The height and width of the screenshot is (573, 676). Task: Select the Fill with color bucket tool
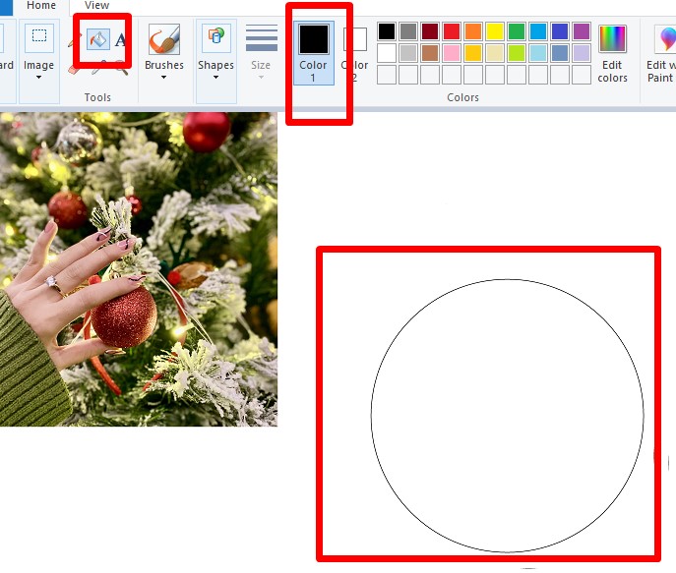(x=98, y=39)
